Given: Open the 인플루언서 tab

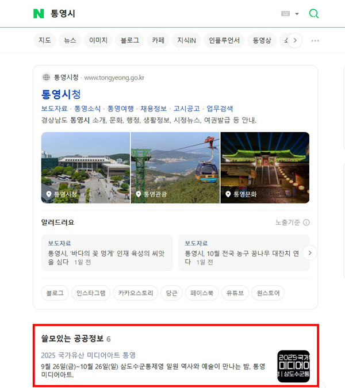Looking at the screenshot, I should click(225, 40).
